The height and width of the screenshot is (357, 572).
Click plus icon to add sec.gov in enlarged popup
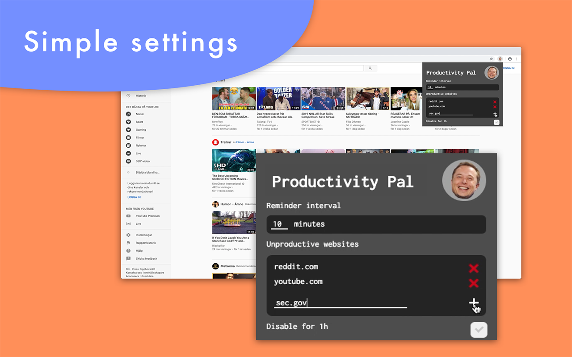[474, 303]
